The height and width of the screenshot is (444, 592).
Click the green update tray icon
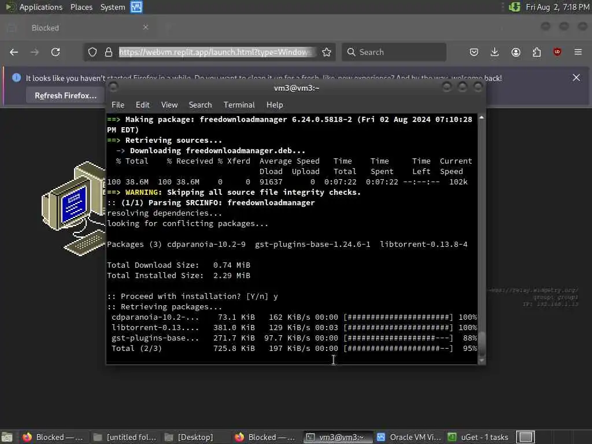point(514,7)
